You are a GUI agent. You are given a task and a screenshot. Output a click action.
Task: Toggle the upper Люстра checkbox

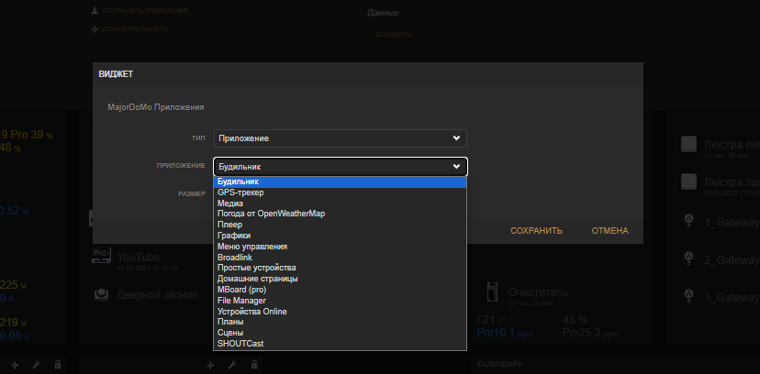coord(688,145)
